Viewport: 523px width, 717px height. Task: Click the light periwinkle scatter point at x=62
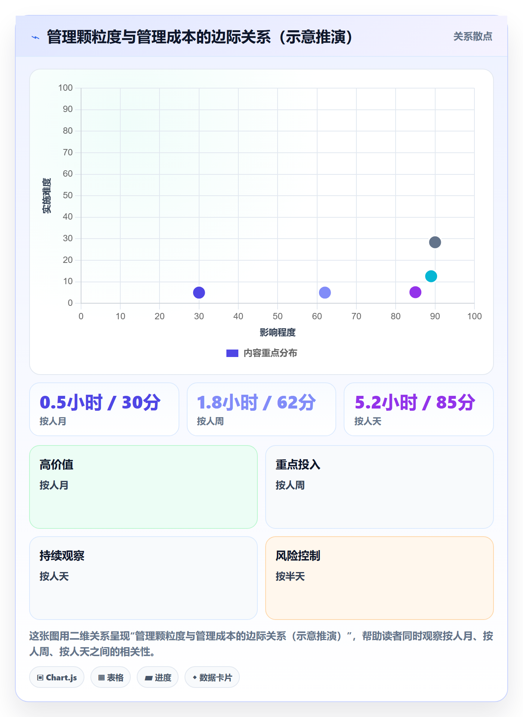(x=325, y=292)
